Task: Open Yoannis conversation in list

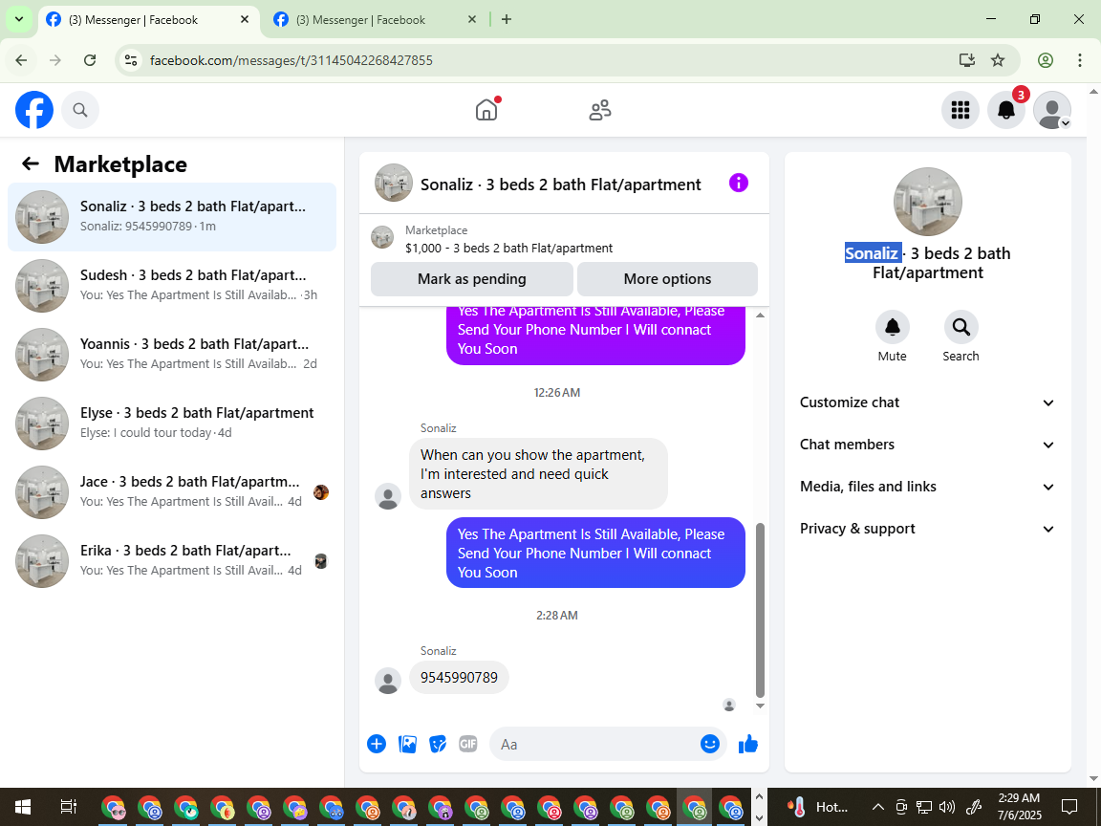Action: 172,354
